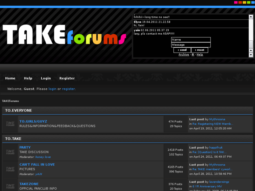
Task: Click the 474 Posts count
Action: point(175,122)
